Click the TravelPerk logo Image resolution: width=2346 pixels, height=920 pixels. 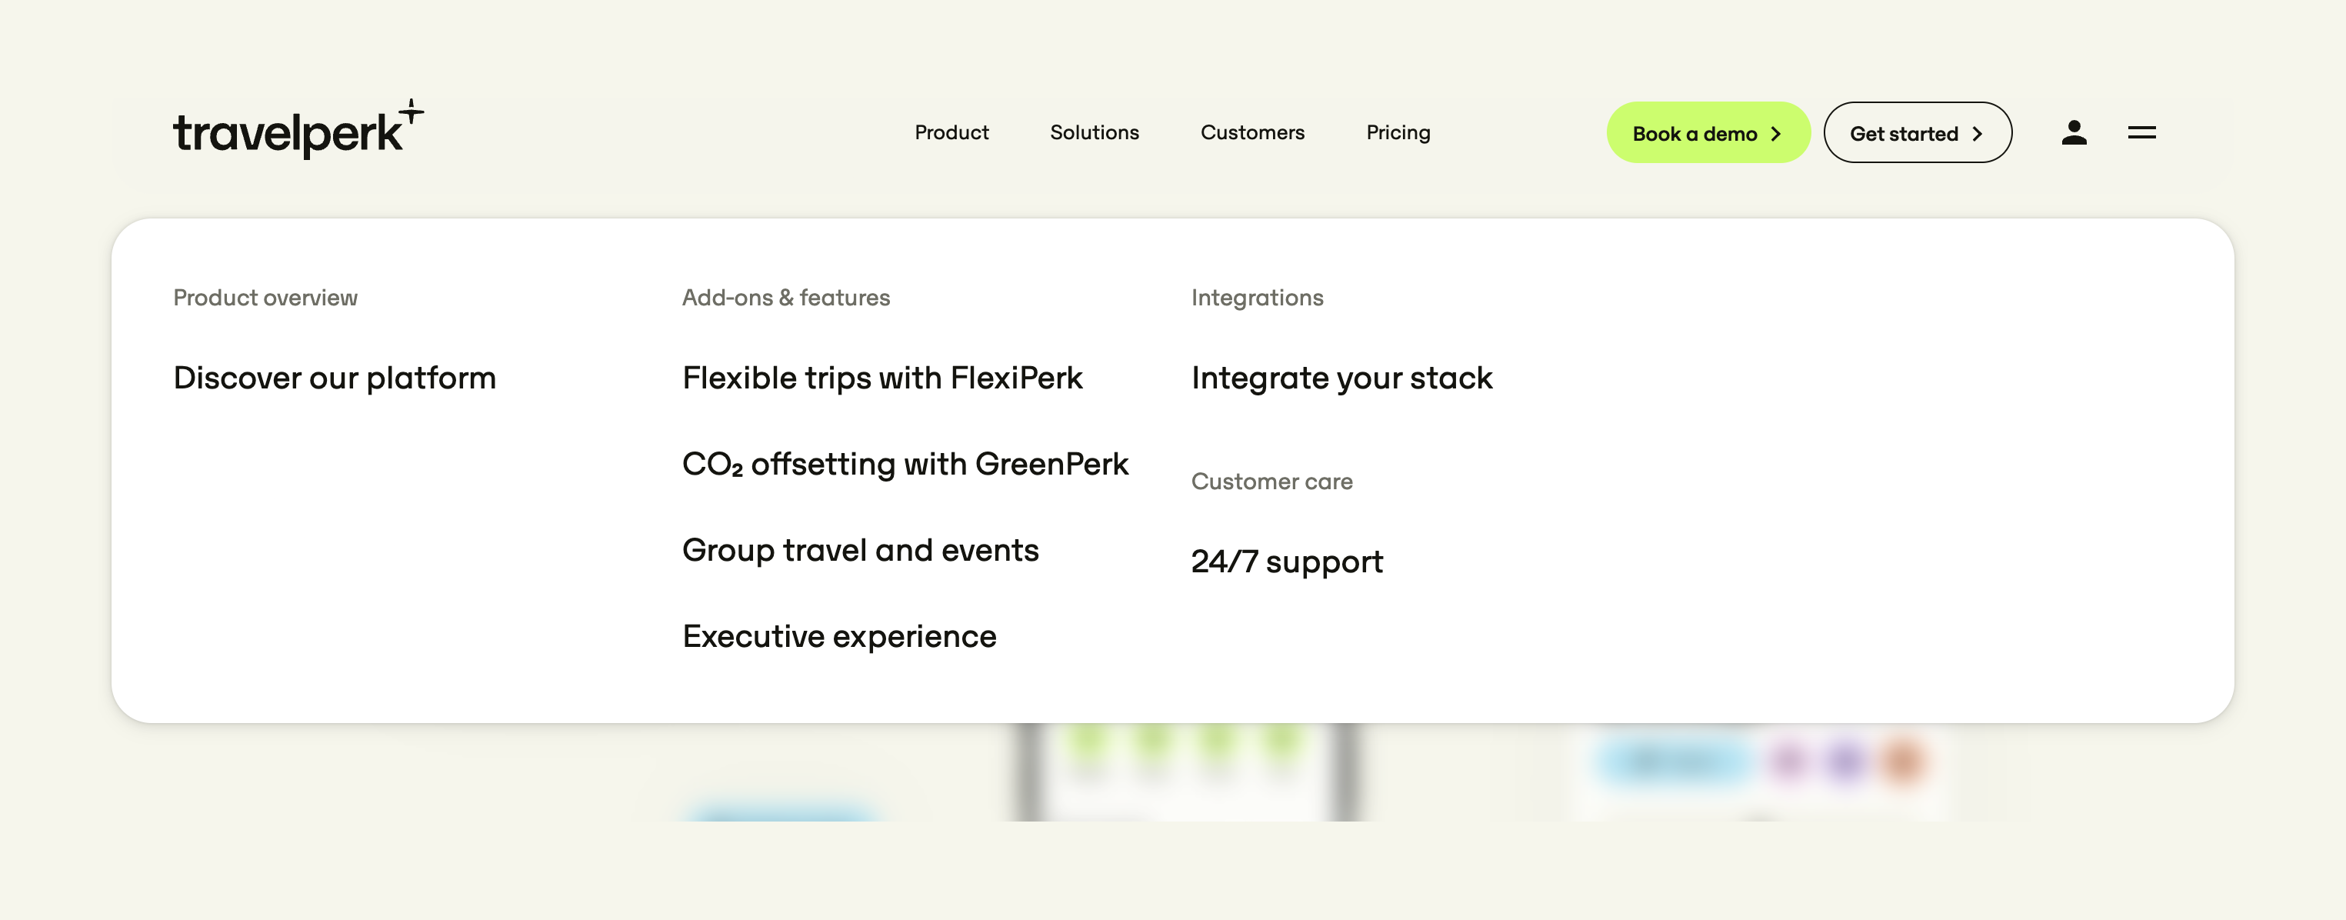[297, 132]
